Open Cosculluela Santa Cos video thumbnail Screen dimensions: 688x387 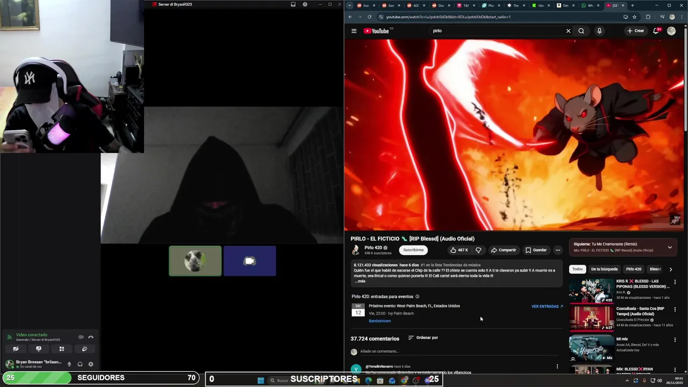pyautogui.click(x=591, y=319)
